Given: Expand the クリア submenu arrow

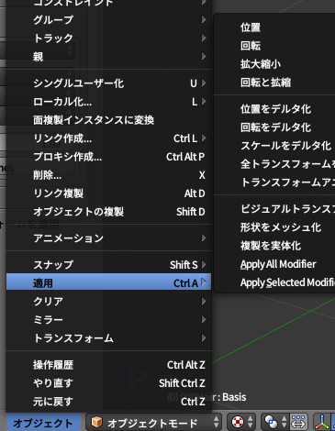Looking at the screenshot, I should pos(204,301).
